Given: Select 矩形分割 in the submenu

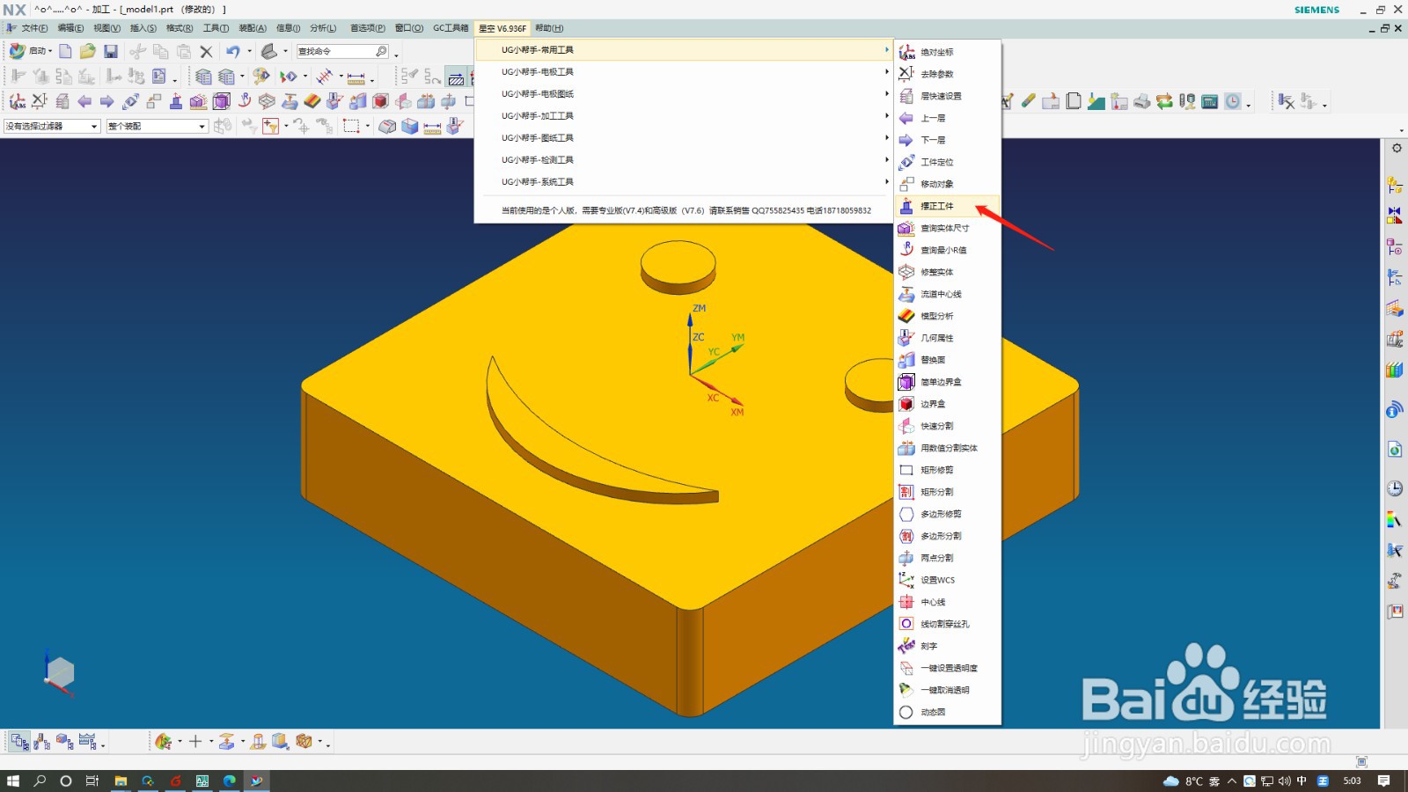Looking at the screenshot, I should pos(947,492).
